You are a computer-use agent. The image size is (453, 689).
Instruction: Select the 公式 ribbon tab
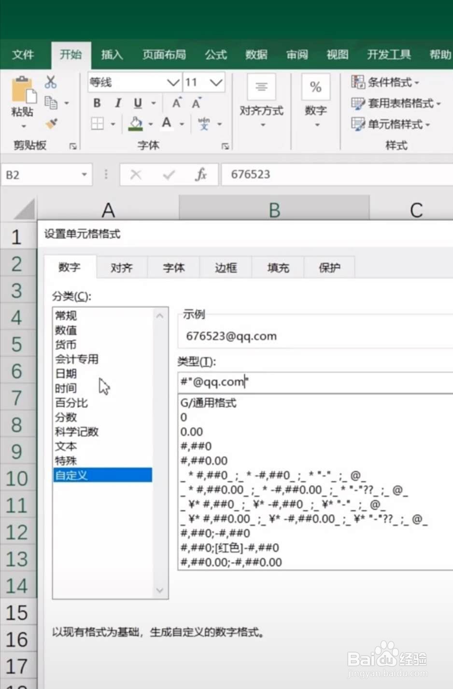216,55
